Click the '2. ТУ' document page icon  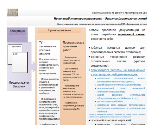[x=20, y=62]
